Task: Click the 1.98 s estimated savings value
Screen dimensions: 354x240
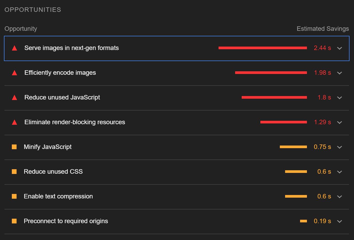Action: pos(322,73)
